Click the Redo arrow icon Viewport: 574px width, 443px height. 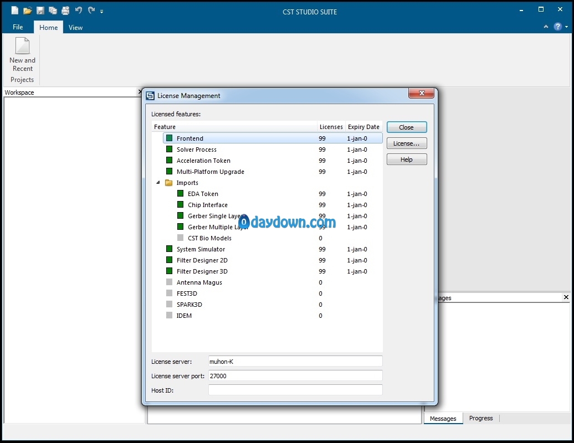click(x=91, y=10)
